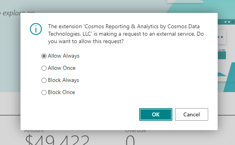The image size is (235, 145).
Task: Click the extension request message text
Action: (x=126, y=34)
